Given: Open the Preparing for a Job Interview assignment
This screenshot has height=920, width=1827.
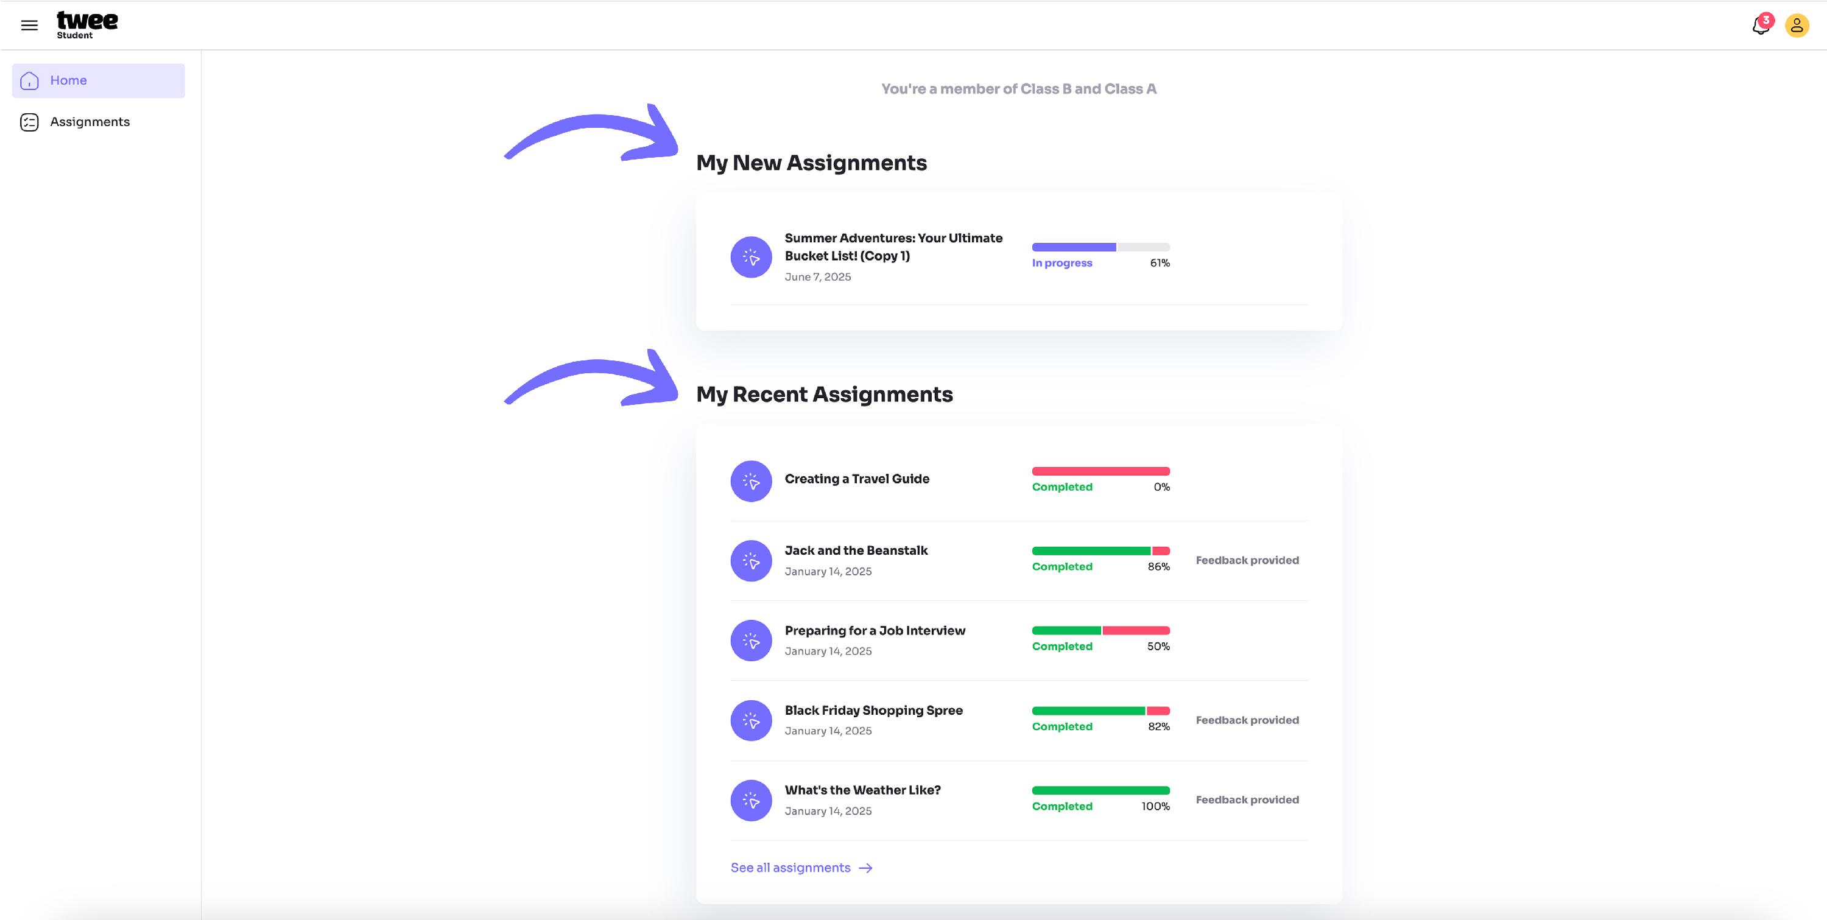Looking at the screenshot, I should point(875,631).
